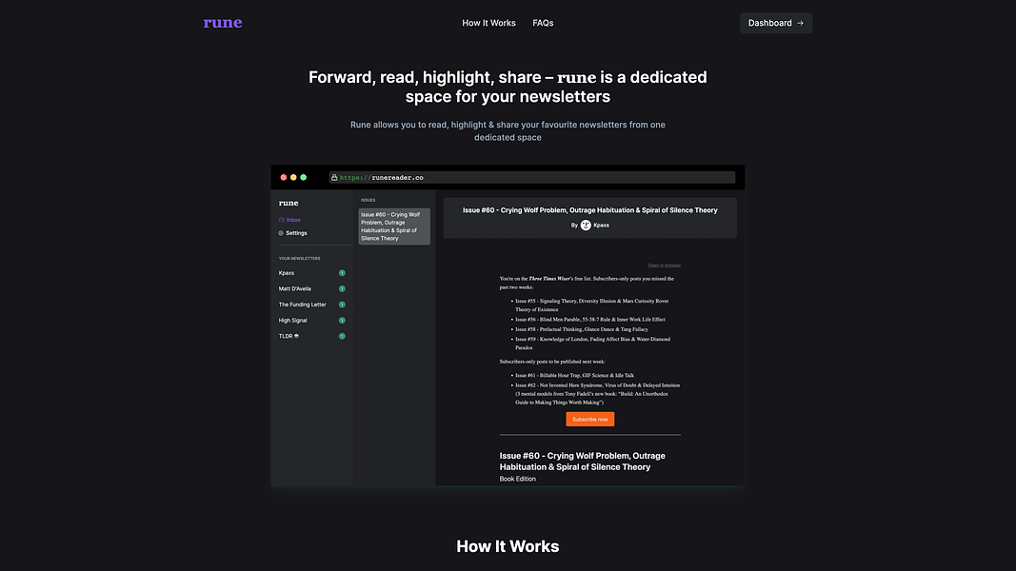The width and height of the screenshot is (1016, 571).
Task: Click the yellow window dot in mockup
Action: (x=293, y=177)
